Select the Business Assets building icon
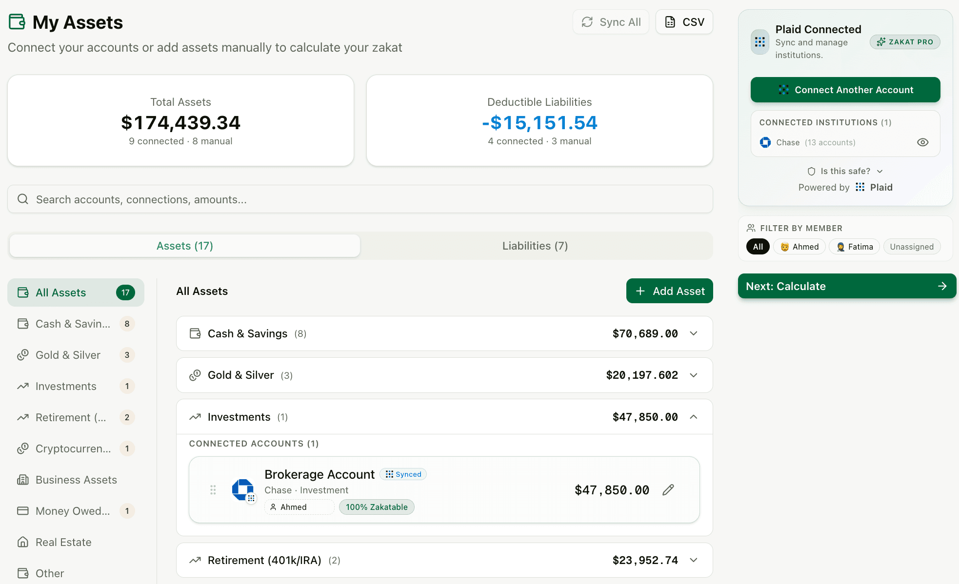Screen dimensions: 959x584 22,480
